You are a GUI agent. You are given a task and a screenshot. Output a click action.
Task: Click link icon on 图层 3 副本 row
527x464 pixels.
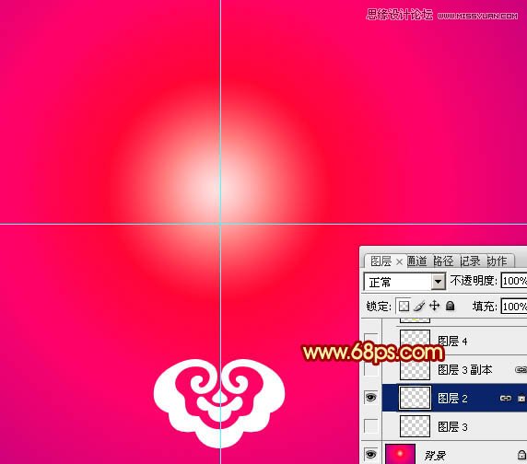[521, 370]
